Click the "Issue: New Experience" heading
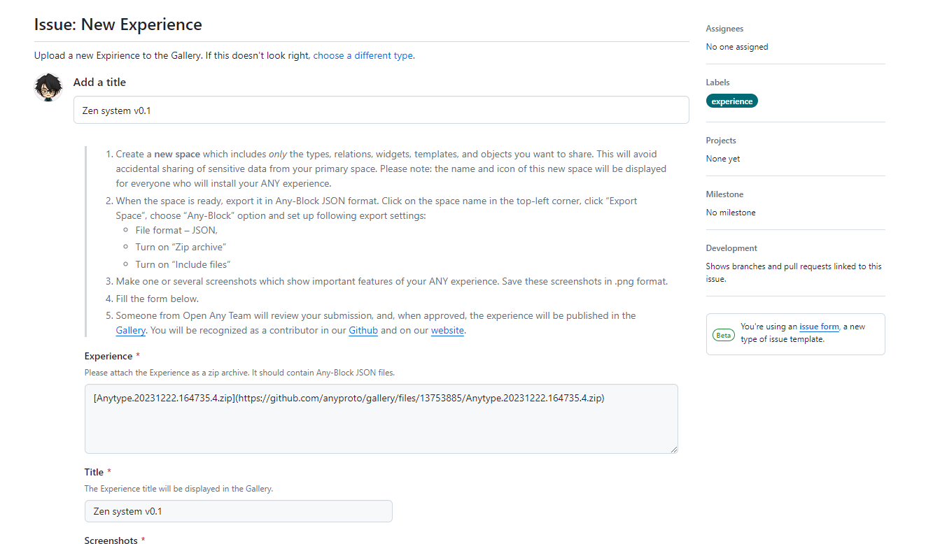The image size is (947, 544). point(118,24)
